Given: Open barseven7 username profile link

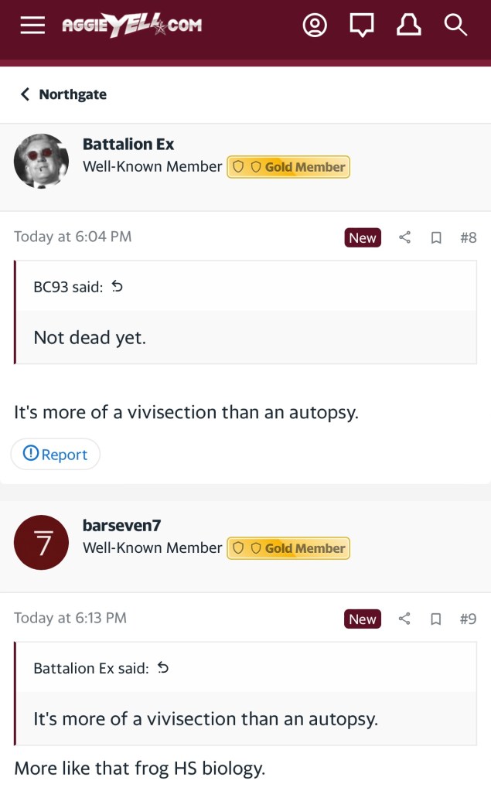Looking at the screenshot, I should [x=121, y=525].
